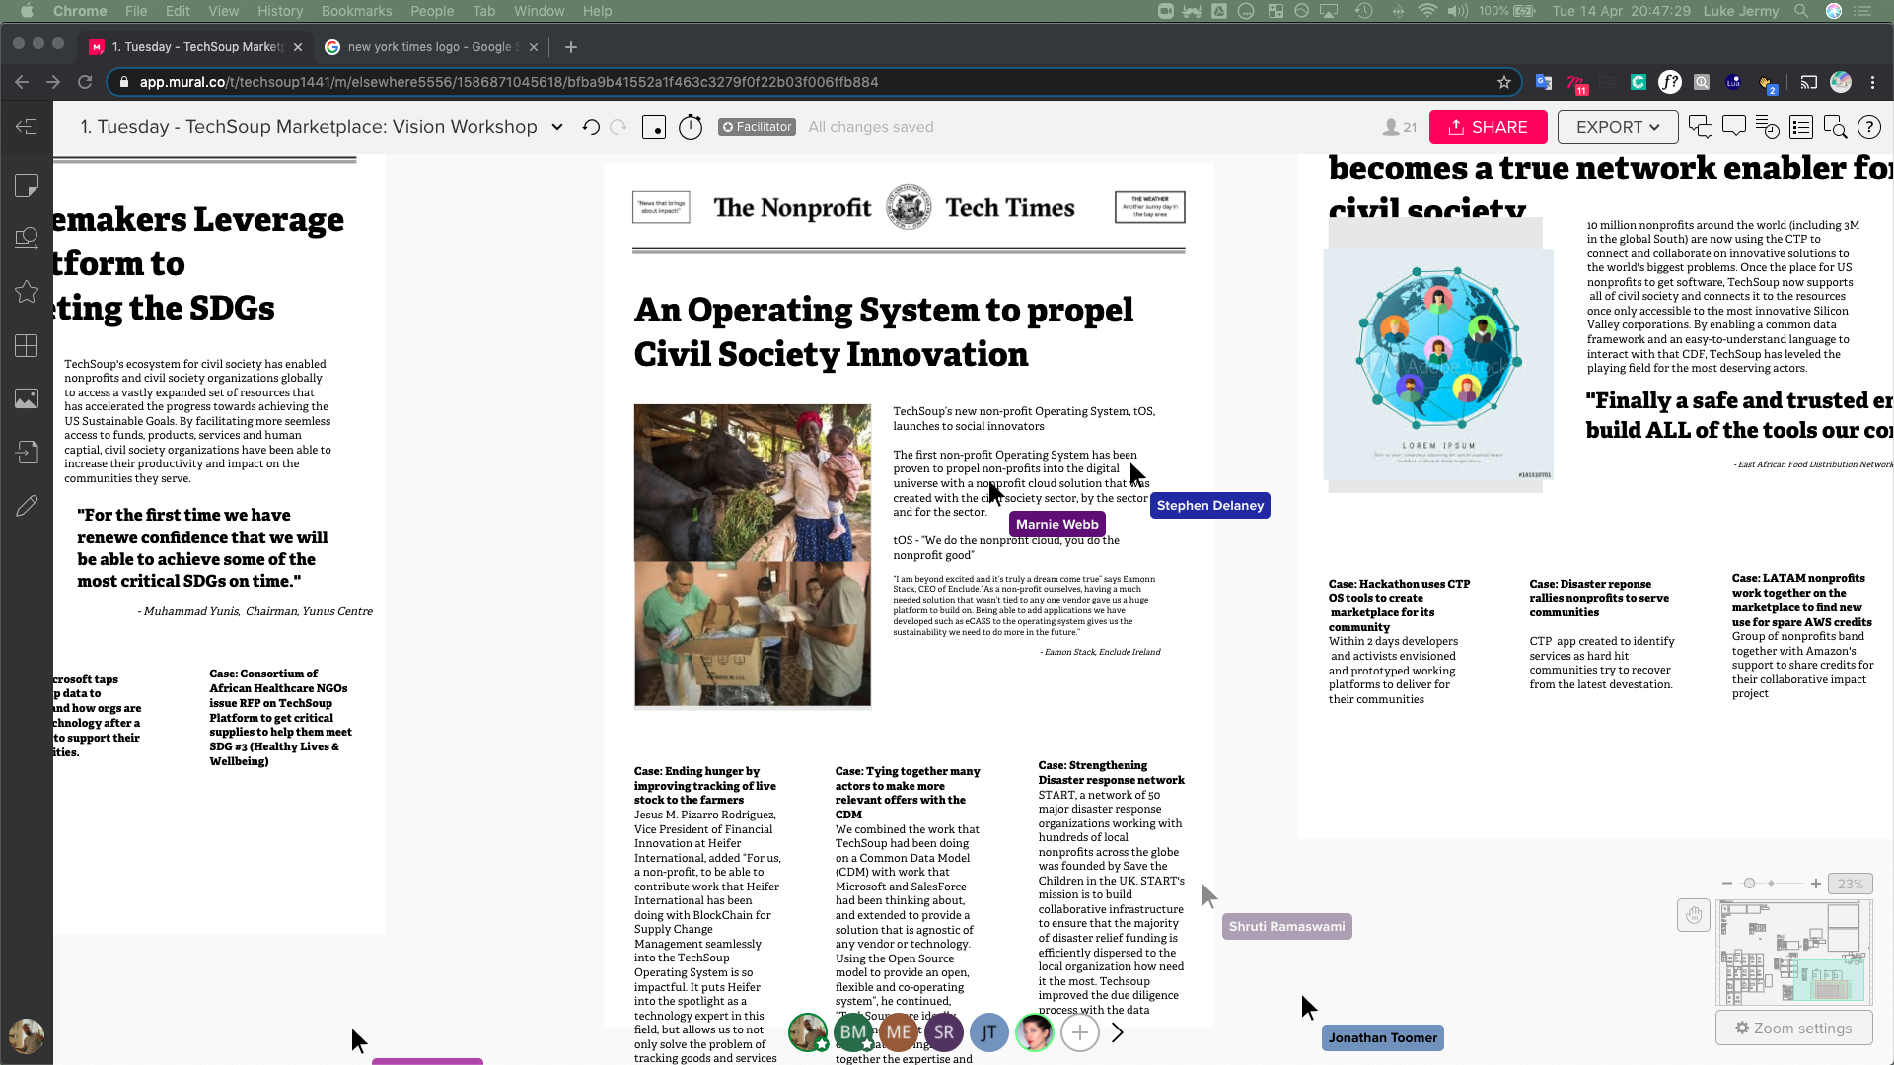
Task: Open the History menu in menu bar
Action: [x=280, y=11]
